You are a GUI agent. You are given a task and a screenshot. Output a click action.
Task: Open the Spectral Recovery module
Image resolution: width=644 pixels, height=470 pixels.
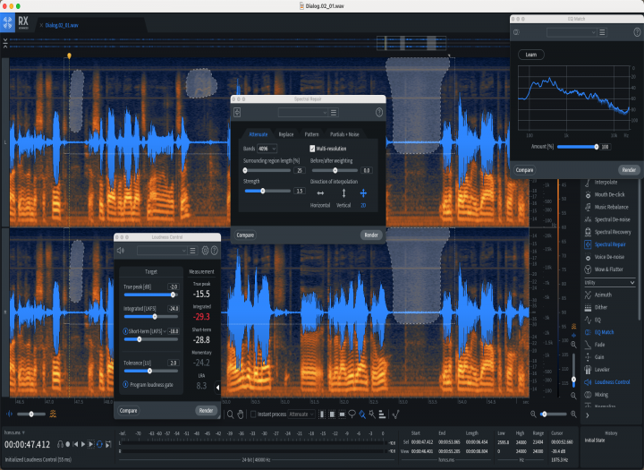[609, 232]
